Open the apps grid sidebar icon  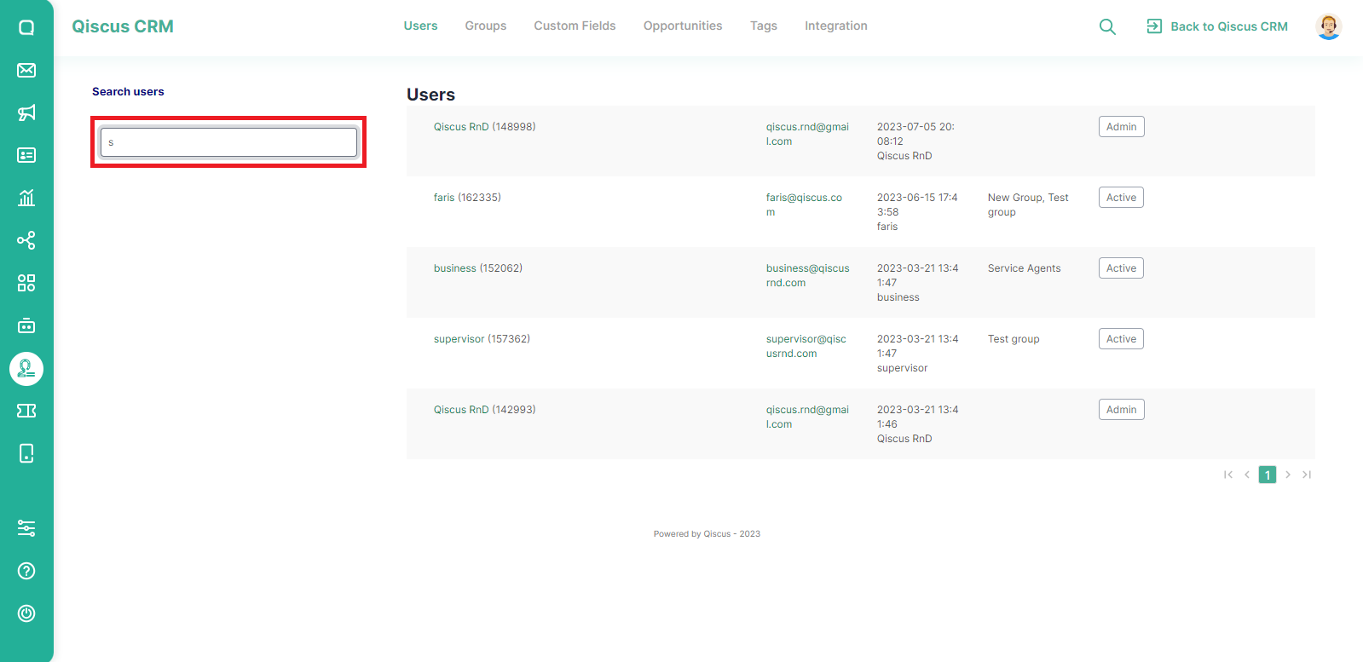tap(26, 283)
